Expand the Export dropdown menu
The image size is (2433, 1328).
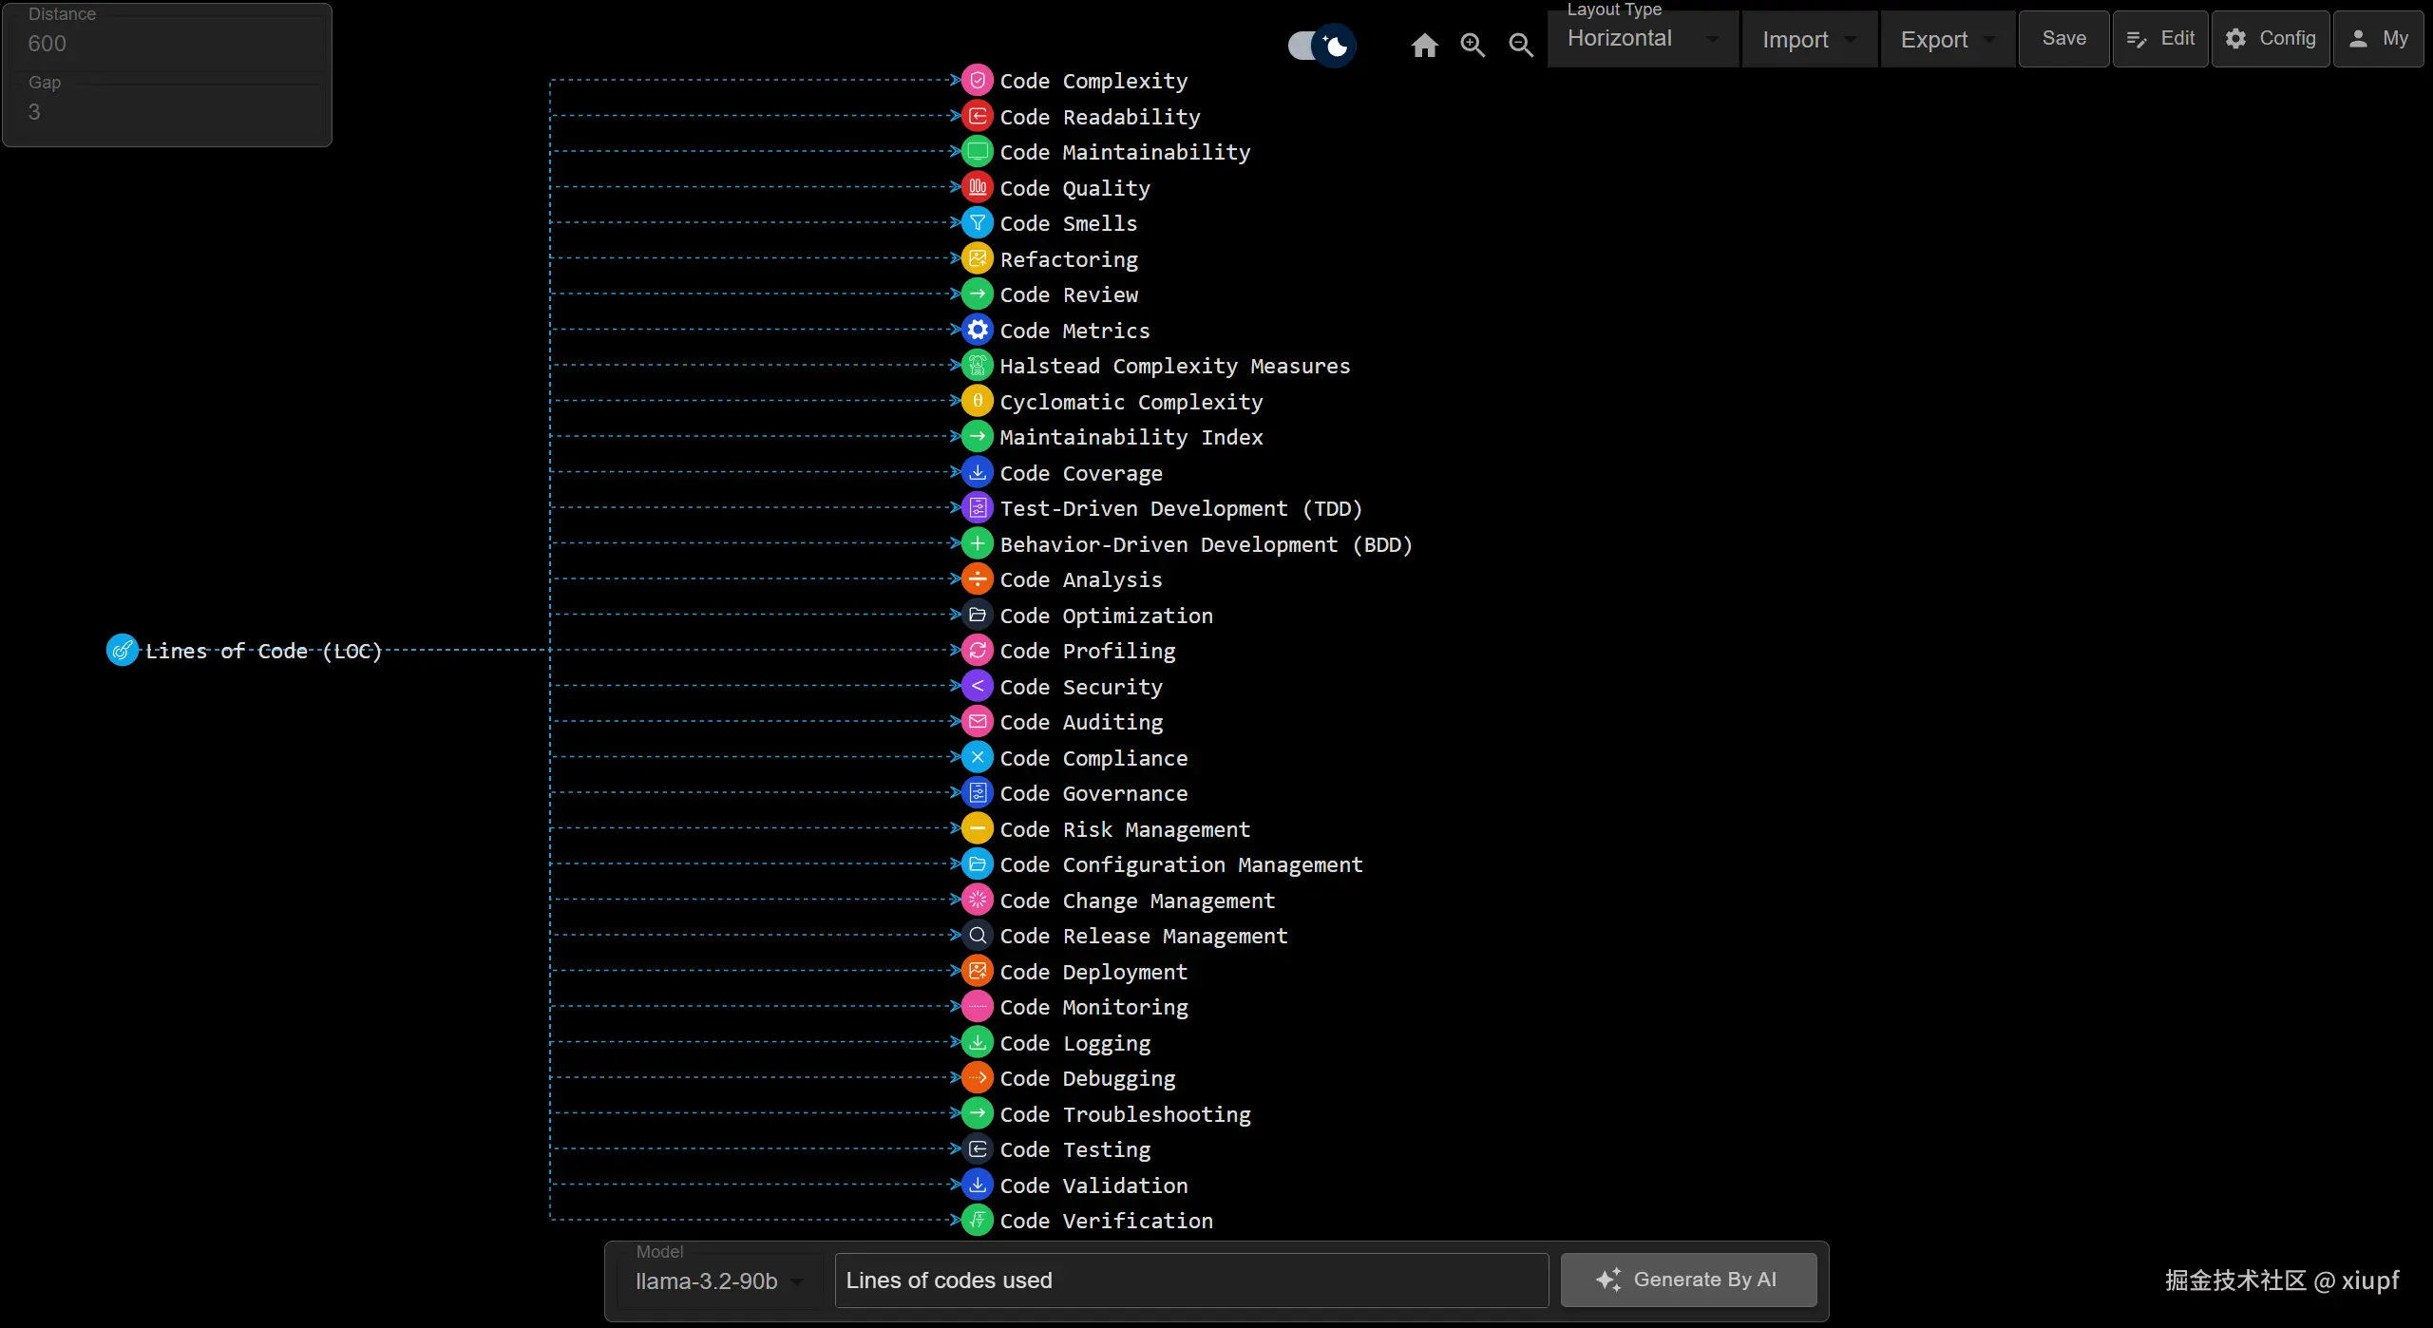click(x=1947, y=39)
